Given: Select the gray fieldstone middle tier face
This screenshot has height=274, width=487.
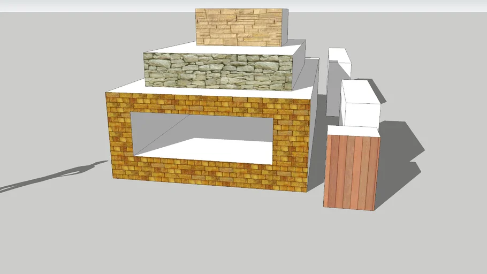Looking at the screenshot, I should click(x=219, y=72).
